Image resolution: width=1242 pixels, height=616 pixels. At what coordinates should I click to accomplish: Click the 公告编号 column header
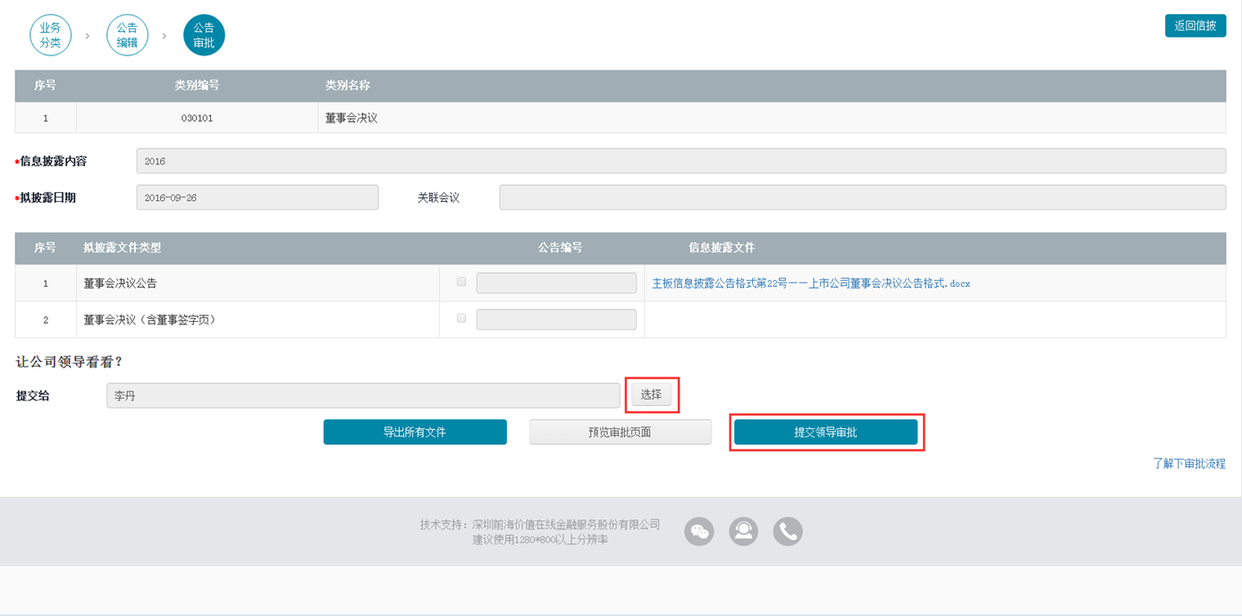pyautogui.click(x=560, y=248)
